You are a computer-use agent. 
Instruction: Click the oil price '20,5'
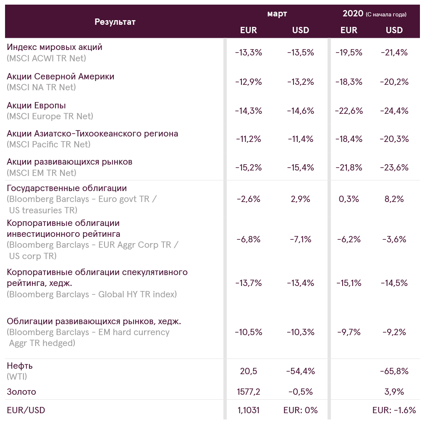pyautogui.click(x=249, y=371)
